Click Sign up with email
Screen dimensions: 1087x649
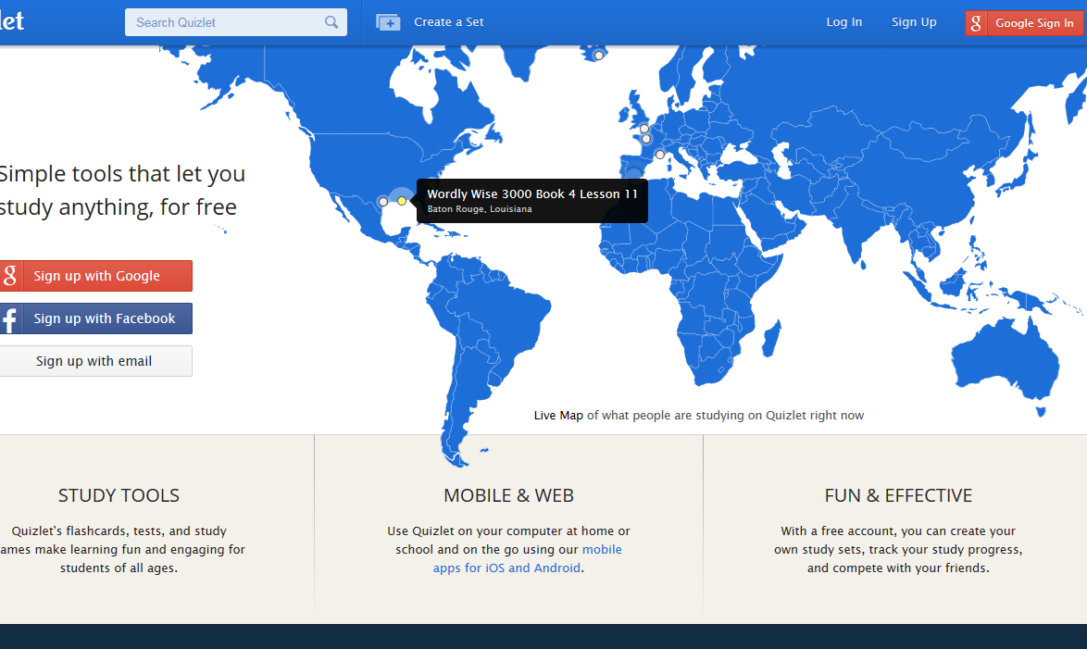click(x=96, y=361)
